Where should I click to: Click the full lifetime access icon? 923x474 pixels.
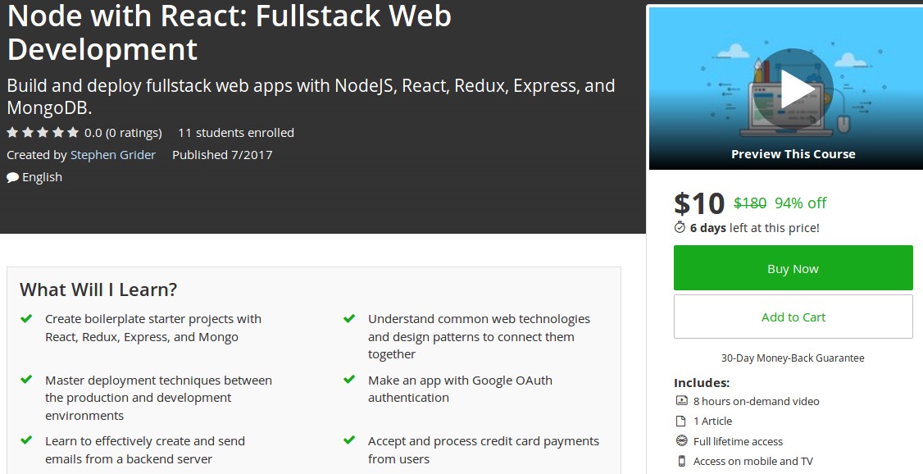click(x=681, y=441)
